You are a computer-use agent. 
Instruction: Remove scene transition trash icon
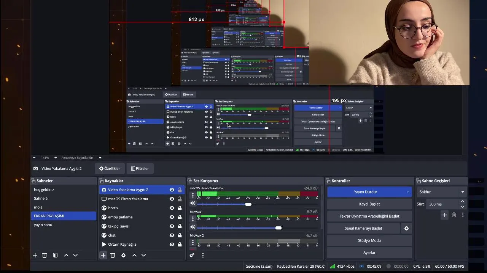[454, 215]
